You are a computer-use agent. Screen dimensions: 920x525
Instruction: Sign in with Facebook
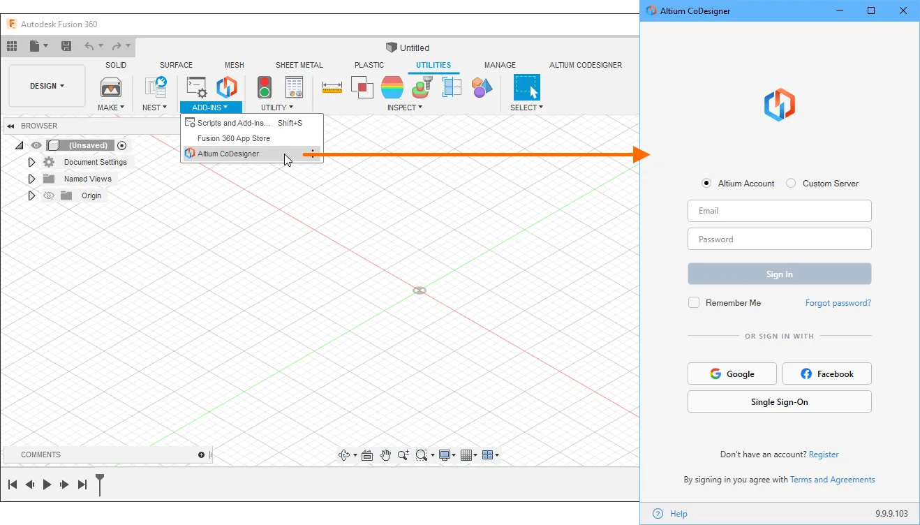click(827, 374)
